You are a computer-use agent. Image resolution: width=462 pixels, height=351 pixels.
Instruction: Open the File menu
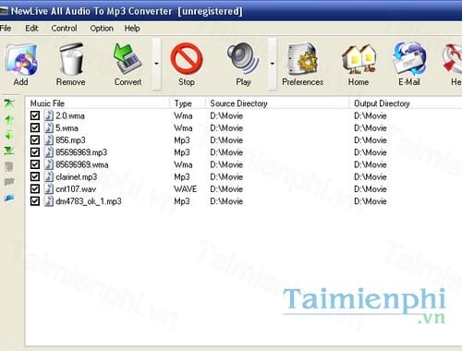[x=6, y=29]
